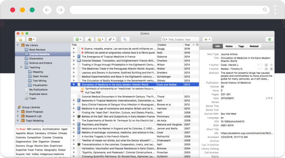This screenshot has height=158, width=285.
Task: Open creator type menu for Cook, Harold J.
Action: (214, 65)
